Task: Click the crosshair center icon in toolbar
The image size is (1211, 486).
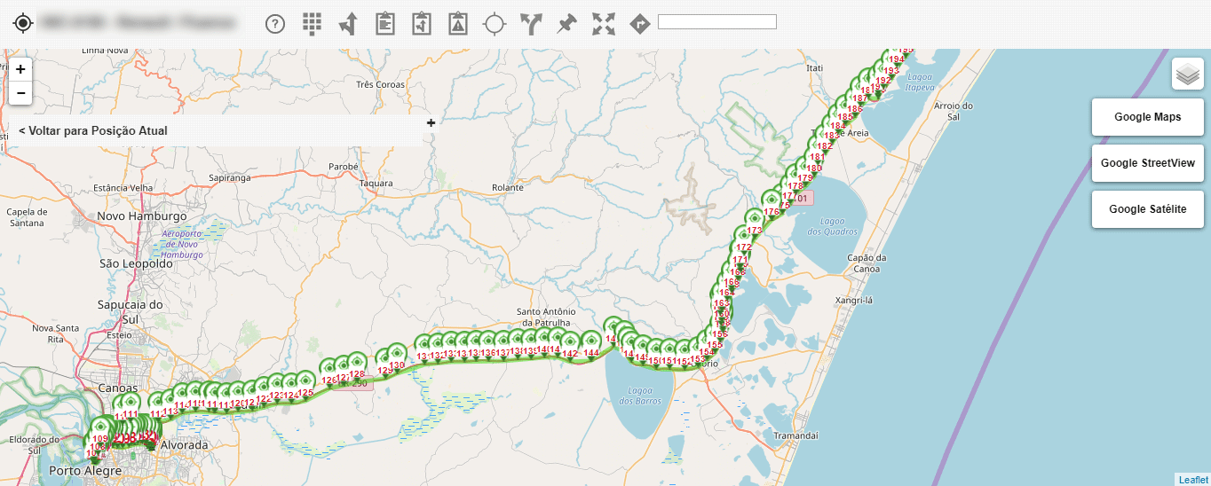Action: 495,24
